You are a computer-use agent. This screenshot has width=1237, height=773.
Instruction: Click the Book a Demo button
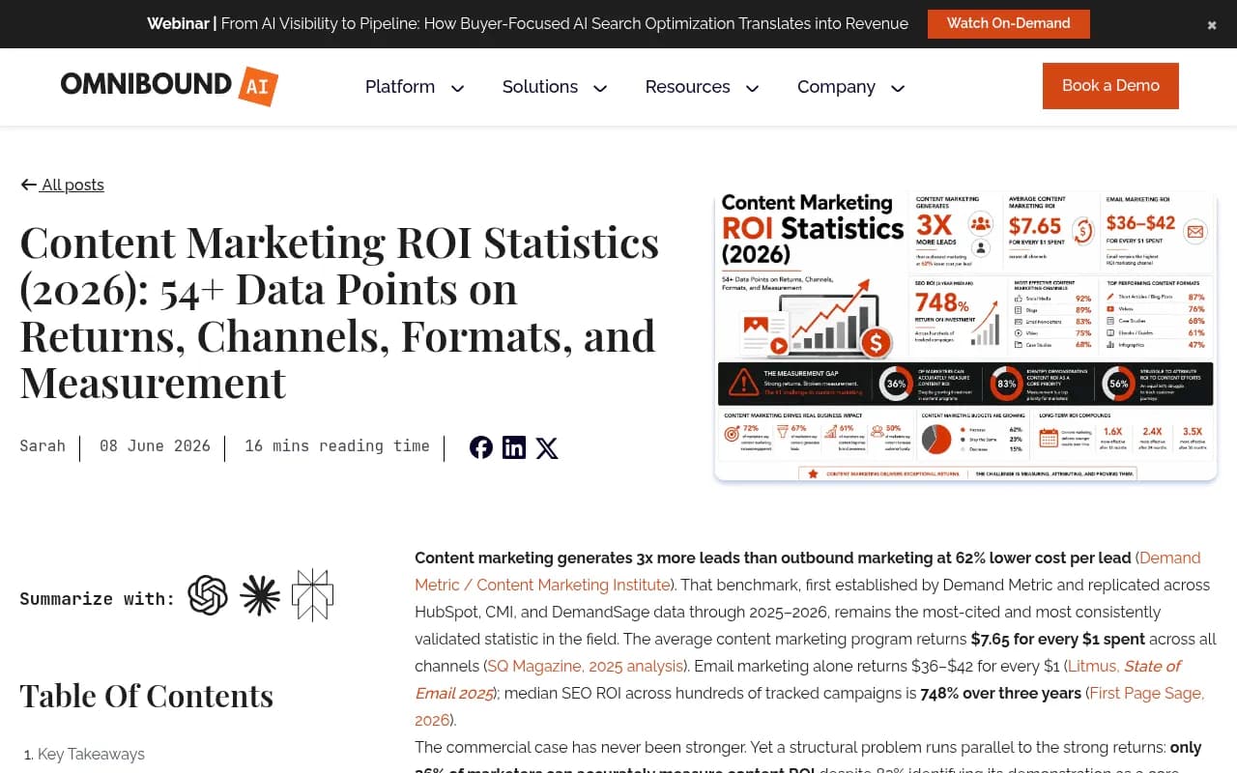[x=1110, y=86]
